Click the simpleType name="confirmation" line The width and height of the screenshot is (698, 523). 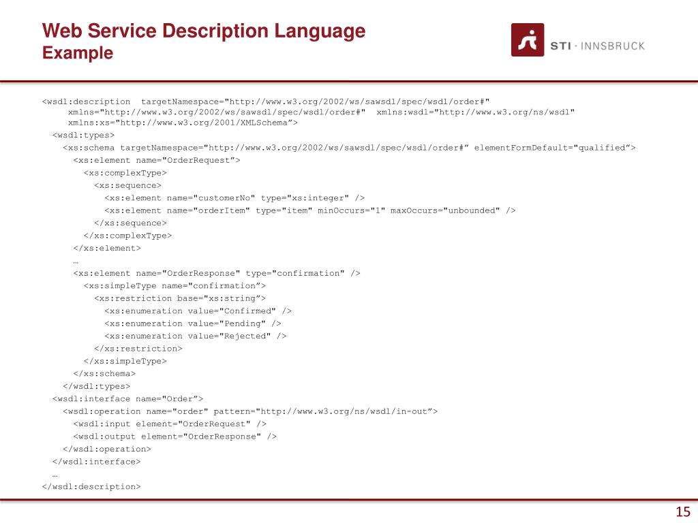point(174,285)
